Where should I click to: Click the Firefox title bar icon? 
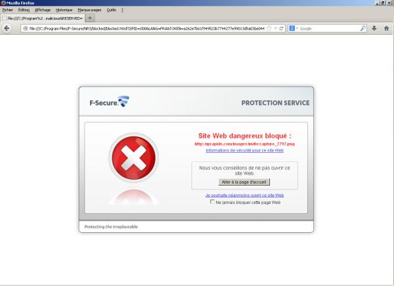[3, 3]
